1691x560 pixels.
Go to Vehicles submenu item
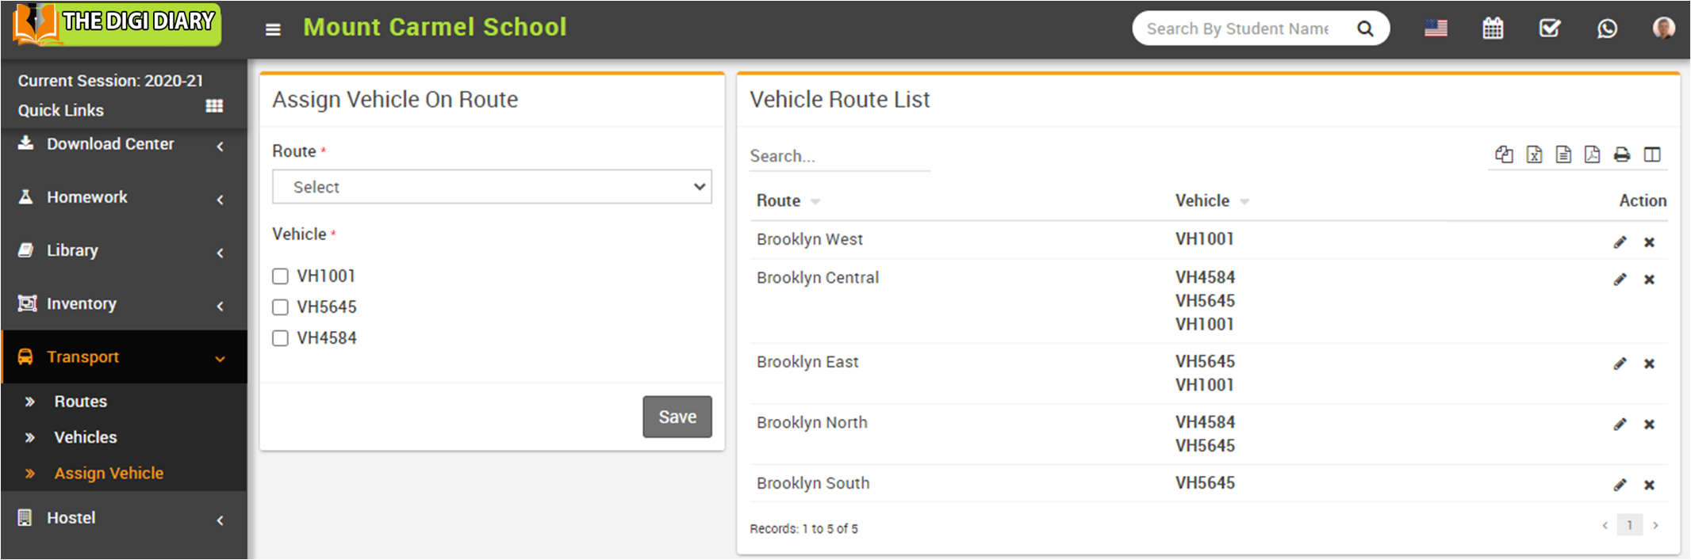click(85, 437)
